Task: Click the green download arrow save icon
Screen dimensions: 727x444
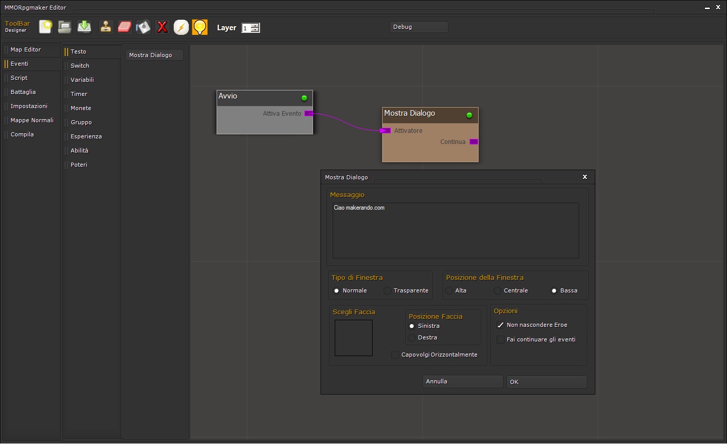Action: point(84,27)
